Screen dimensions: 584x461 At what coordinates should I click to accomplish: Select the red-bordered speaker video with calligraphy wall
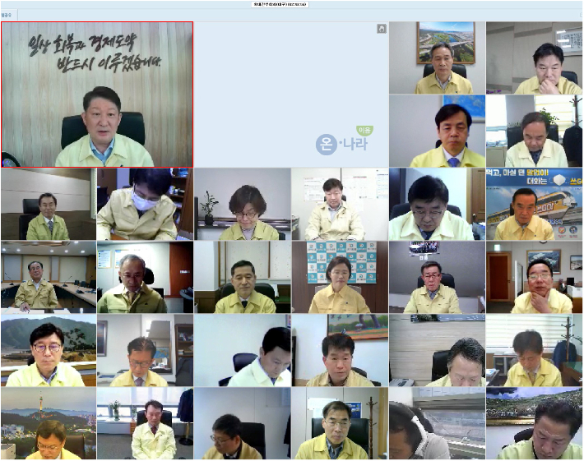click(97, 95)
